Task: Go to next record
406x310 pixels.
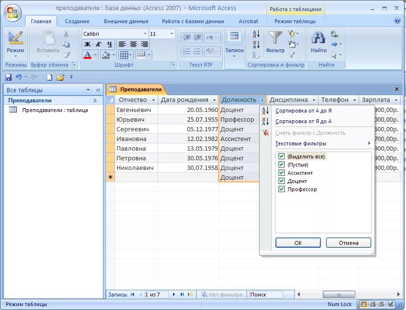Action: pos(174,295)
